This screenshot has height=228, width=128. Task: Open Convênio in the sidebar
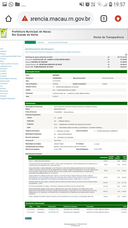(3, 71)
